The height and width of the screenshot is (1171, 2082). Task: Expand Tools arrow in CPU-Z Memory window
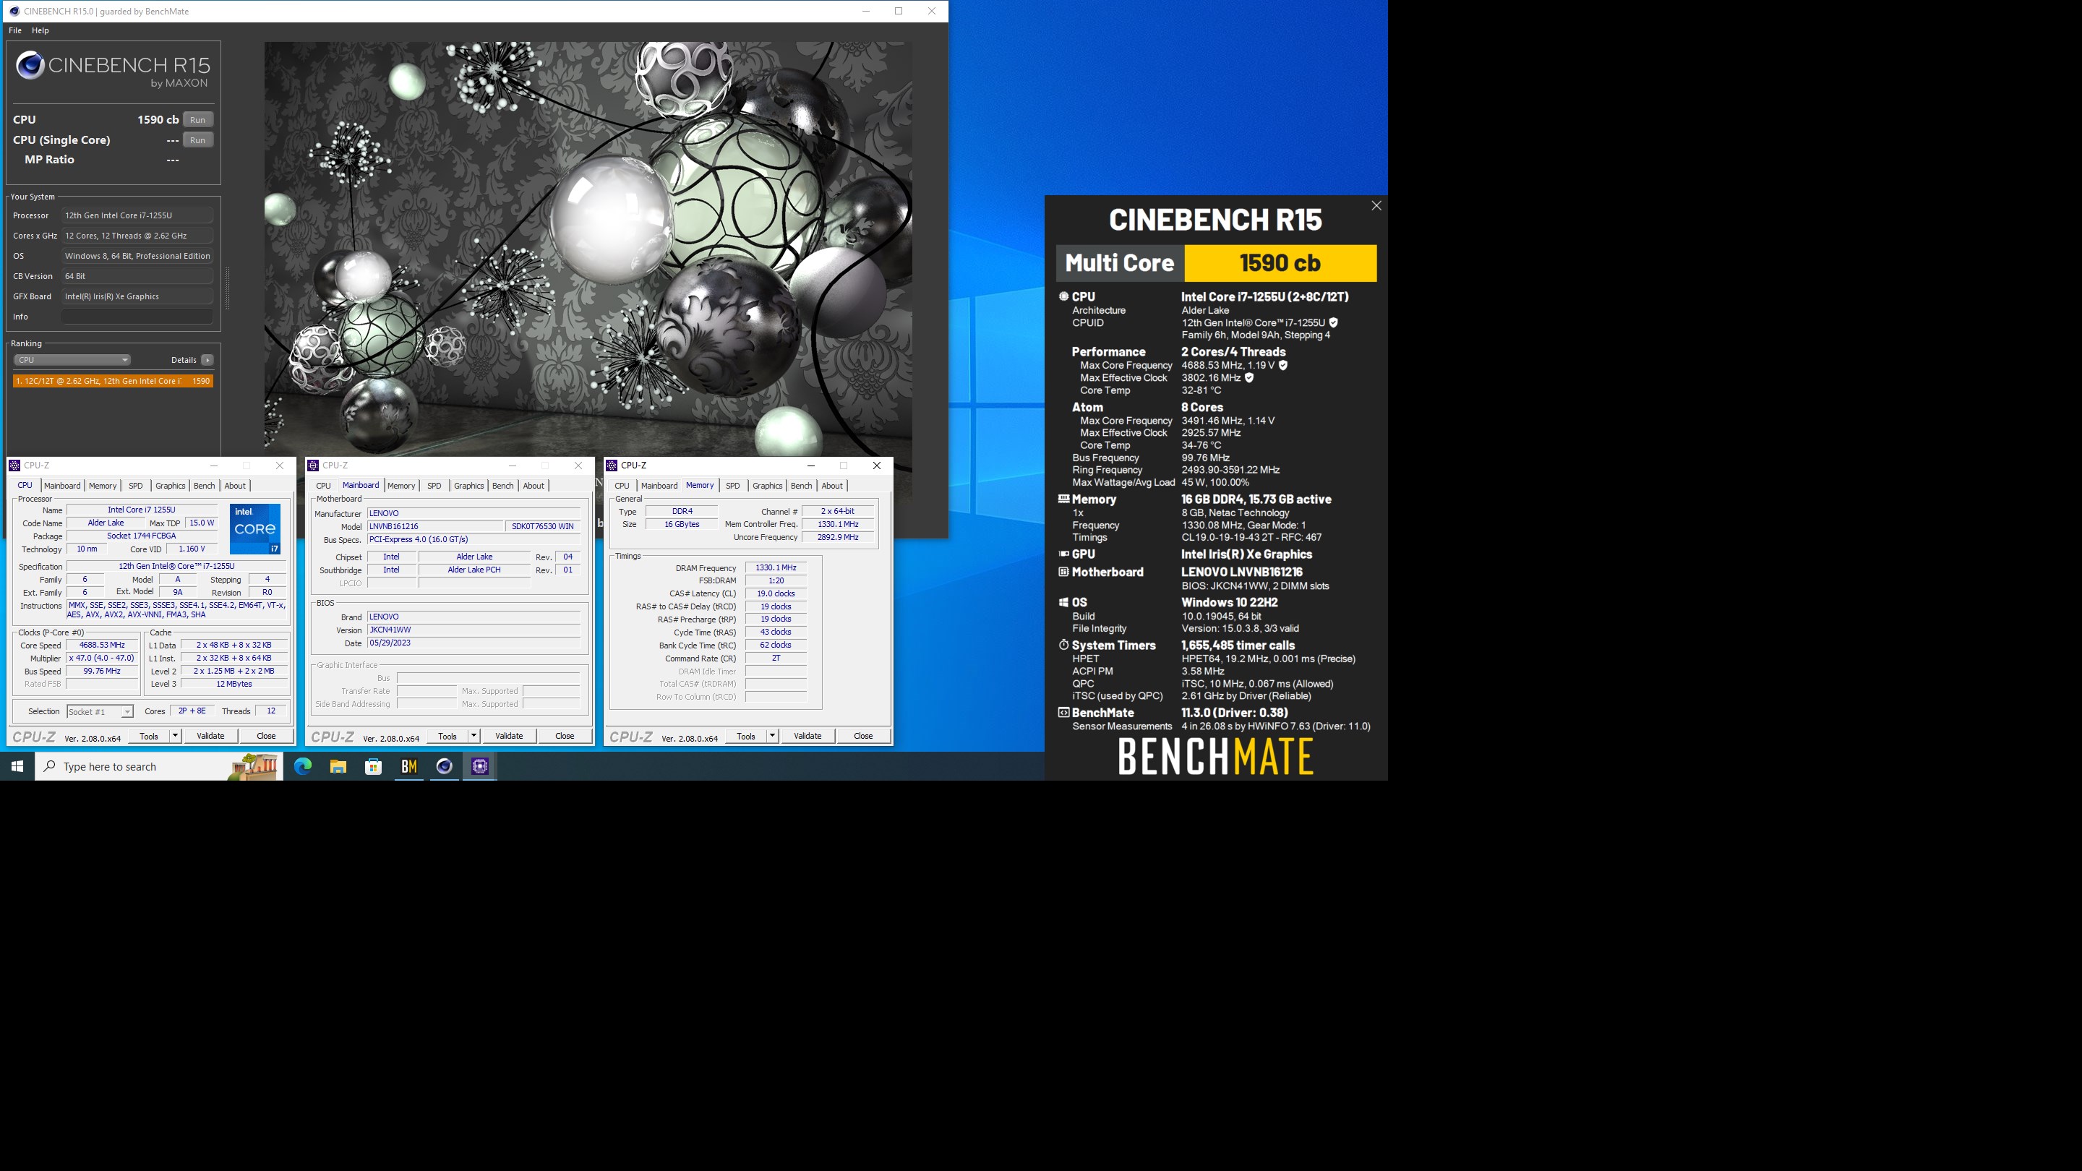tap(773, 737)
